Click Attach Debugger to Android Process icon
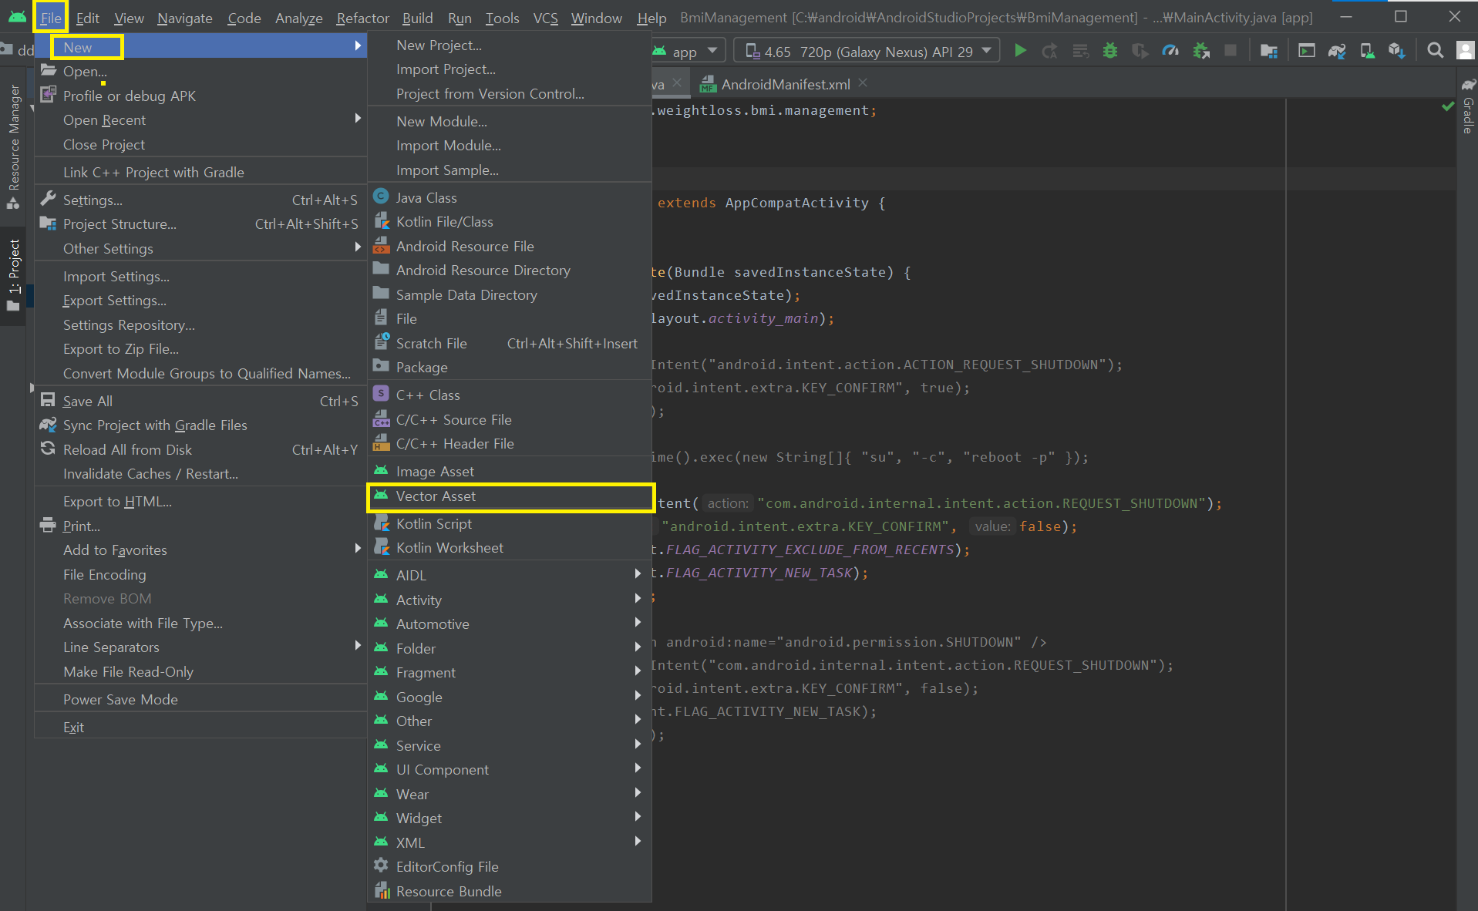 coord(1200,51)
